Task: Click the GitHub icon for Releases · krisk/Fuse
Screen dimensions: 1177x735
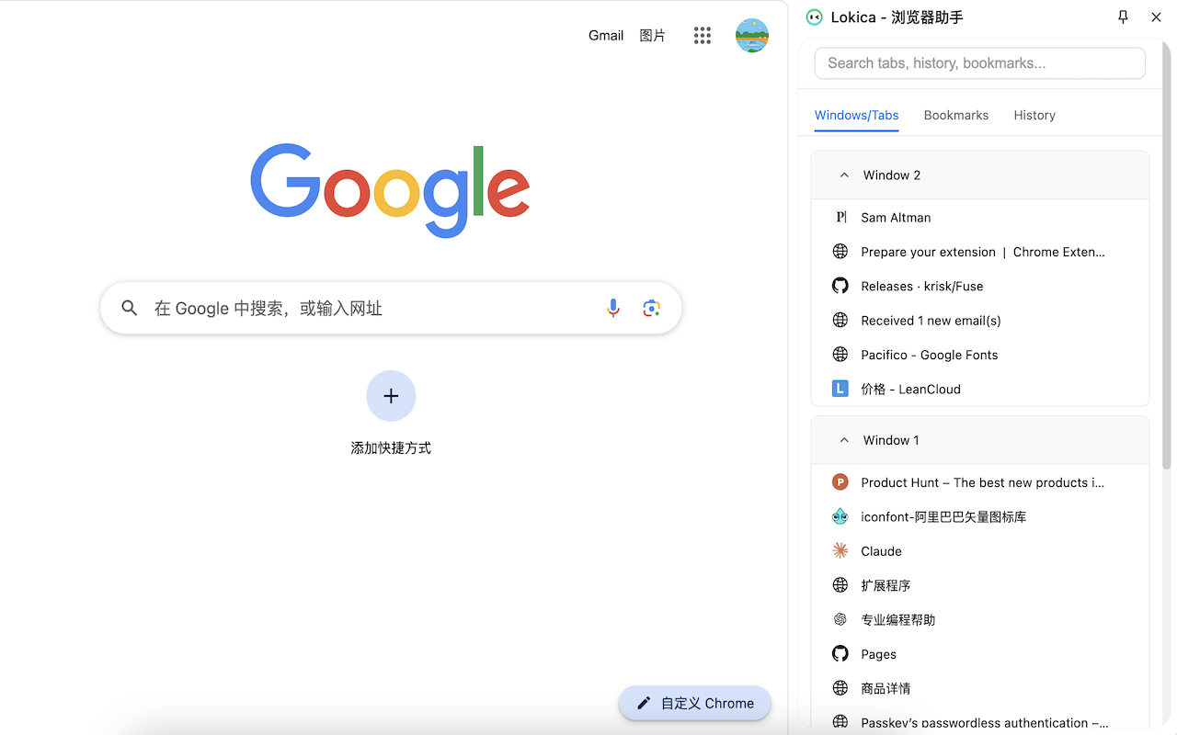Action: [x=840, y=286]
